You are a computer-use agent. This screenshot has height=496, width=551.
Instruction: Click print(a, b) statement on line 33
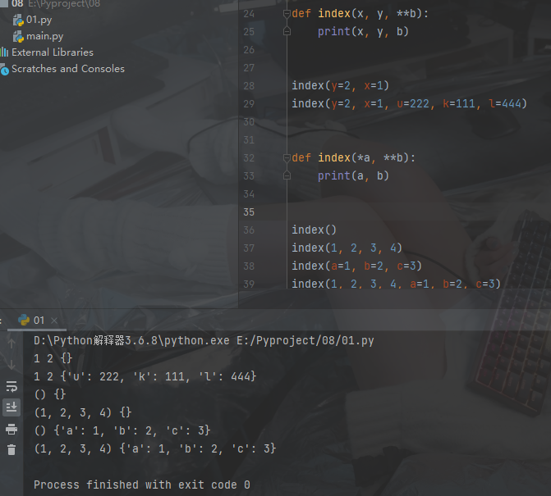[354, 175]
